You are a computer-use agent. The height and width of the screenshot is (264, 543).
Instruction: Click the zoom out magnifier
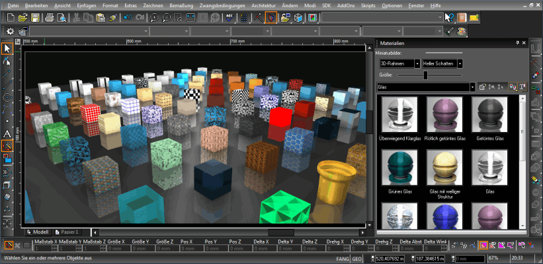pyautogui.click(x=166, y=17)
